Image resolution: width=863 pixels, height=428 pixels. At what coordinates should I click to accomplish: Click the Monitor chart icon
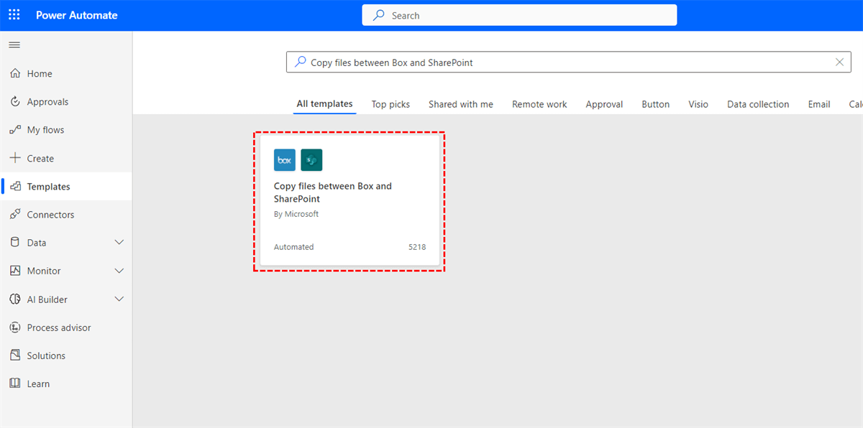click(x=15, y=271)
